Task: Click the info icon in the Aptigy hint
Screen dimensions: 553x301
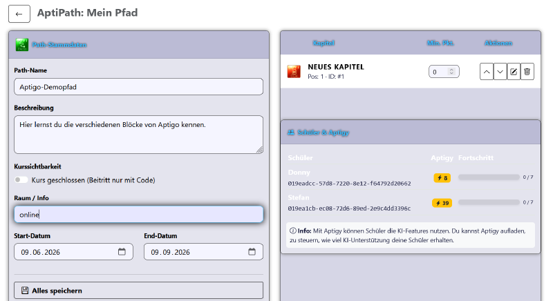Action: (292, 231)
